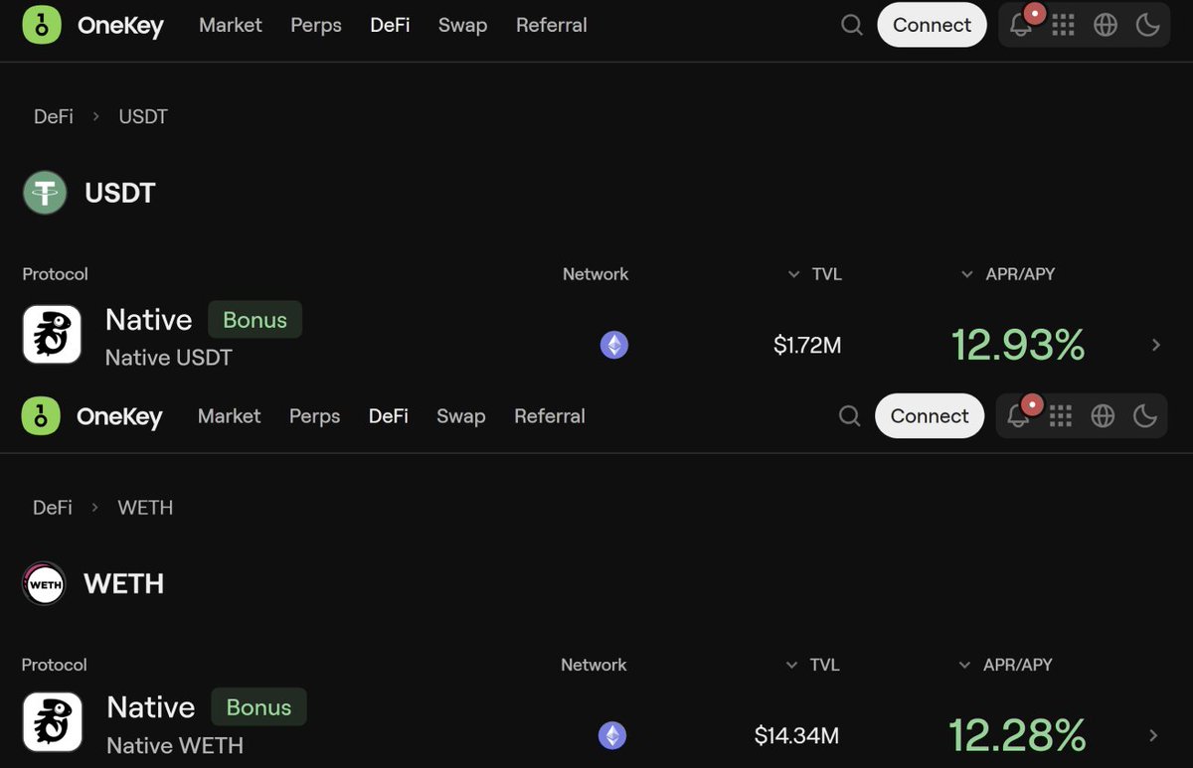View notifications bell in the WETH header
This screenshot has height=768, width=1193.
1019,416
